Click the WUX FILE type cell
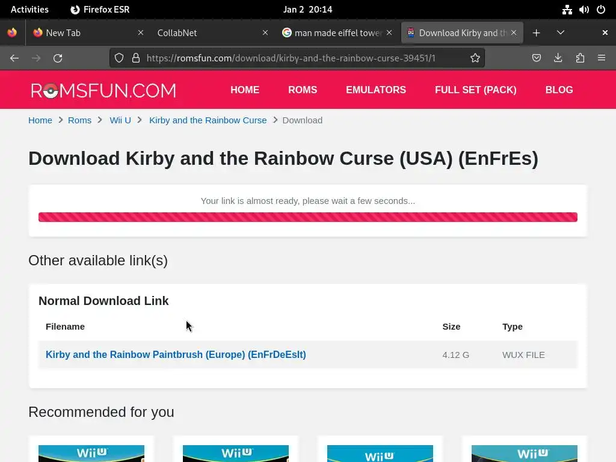Viewport: 616px width, 462px height. tap(523, 355)
